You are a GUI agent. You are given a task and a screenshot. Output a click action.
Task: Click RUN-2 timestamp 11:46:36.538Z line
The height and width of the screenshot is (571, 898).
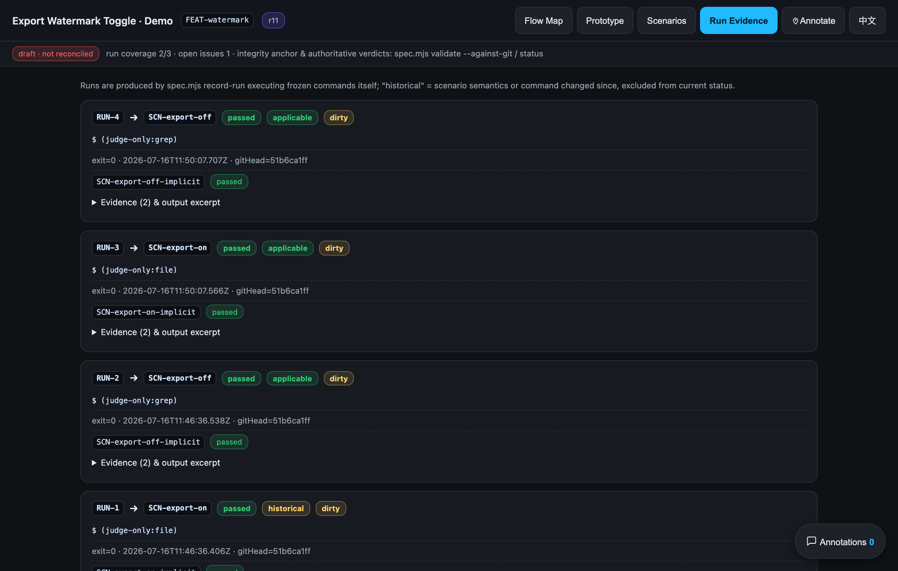[201, 420]
